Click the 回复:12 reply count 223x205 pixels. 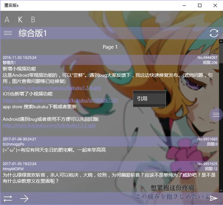coord(211,169)
